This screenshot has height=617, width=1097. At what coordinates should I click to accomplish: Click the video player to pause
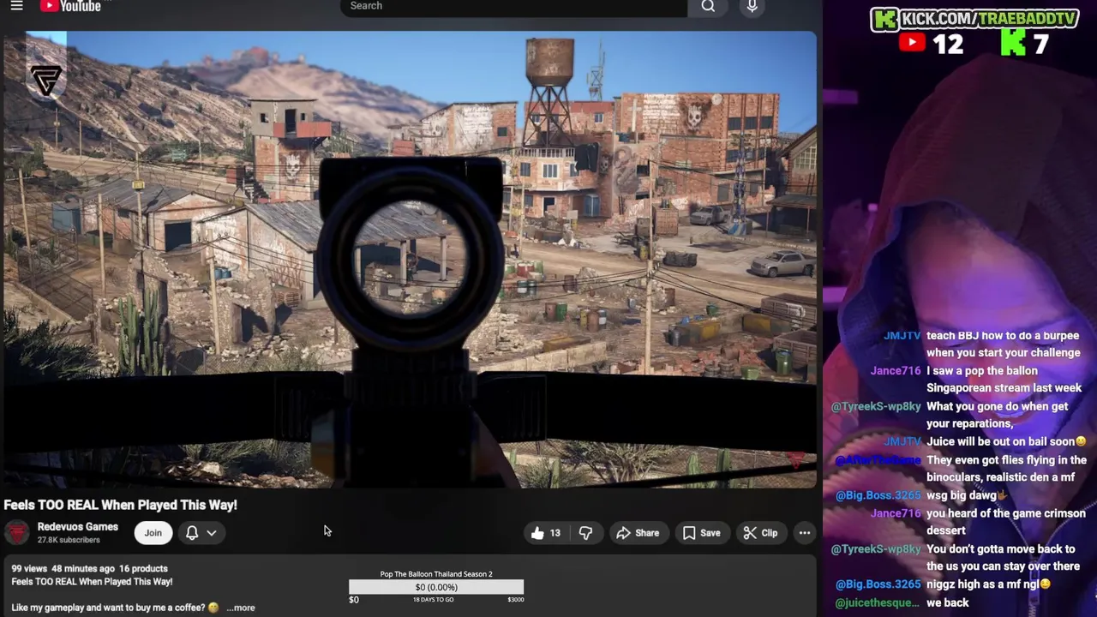point(410,260)
